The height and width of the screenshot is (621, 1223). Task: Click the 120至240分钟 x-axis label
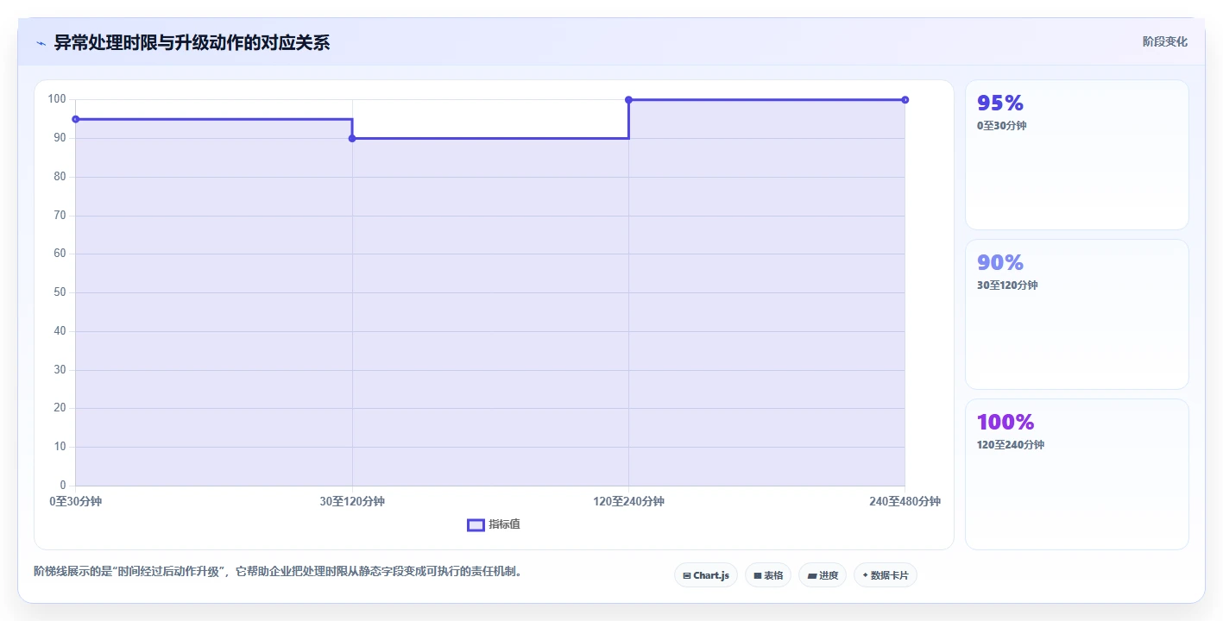click(628, 501)
